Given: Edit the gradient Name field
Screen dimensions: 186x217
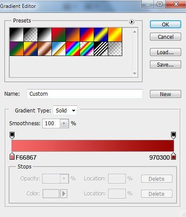Looking at the screenshot, I should pos(85,94).
